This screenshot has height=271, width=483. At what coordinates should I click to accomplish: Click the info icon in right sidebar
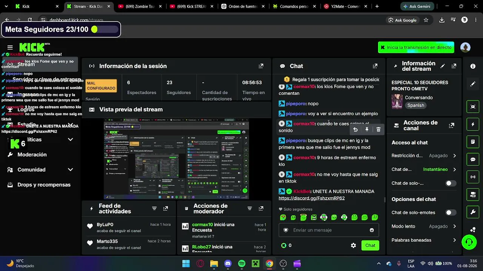[473, 66]
